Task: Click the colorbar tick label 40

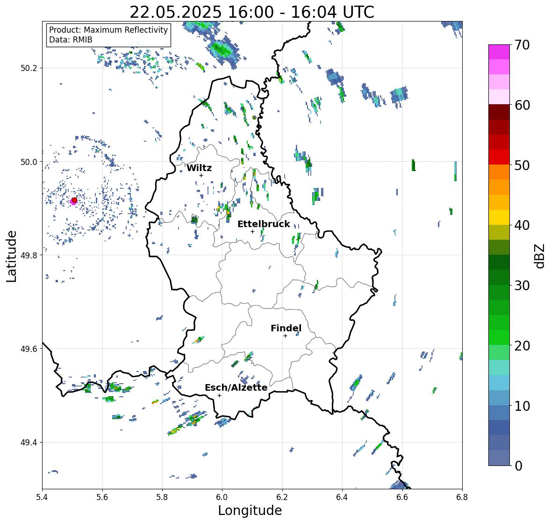Action: 522,226
